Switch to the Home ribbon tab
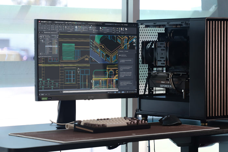 (41, 24)
